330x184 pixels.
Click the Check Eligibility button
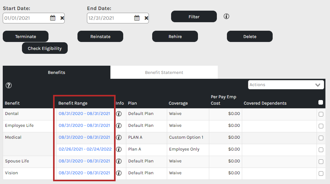click(45, 48)
